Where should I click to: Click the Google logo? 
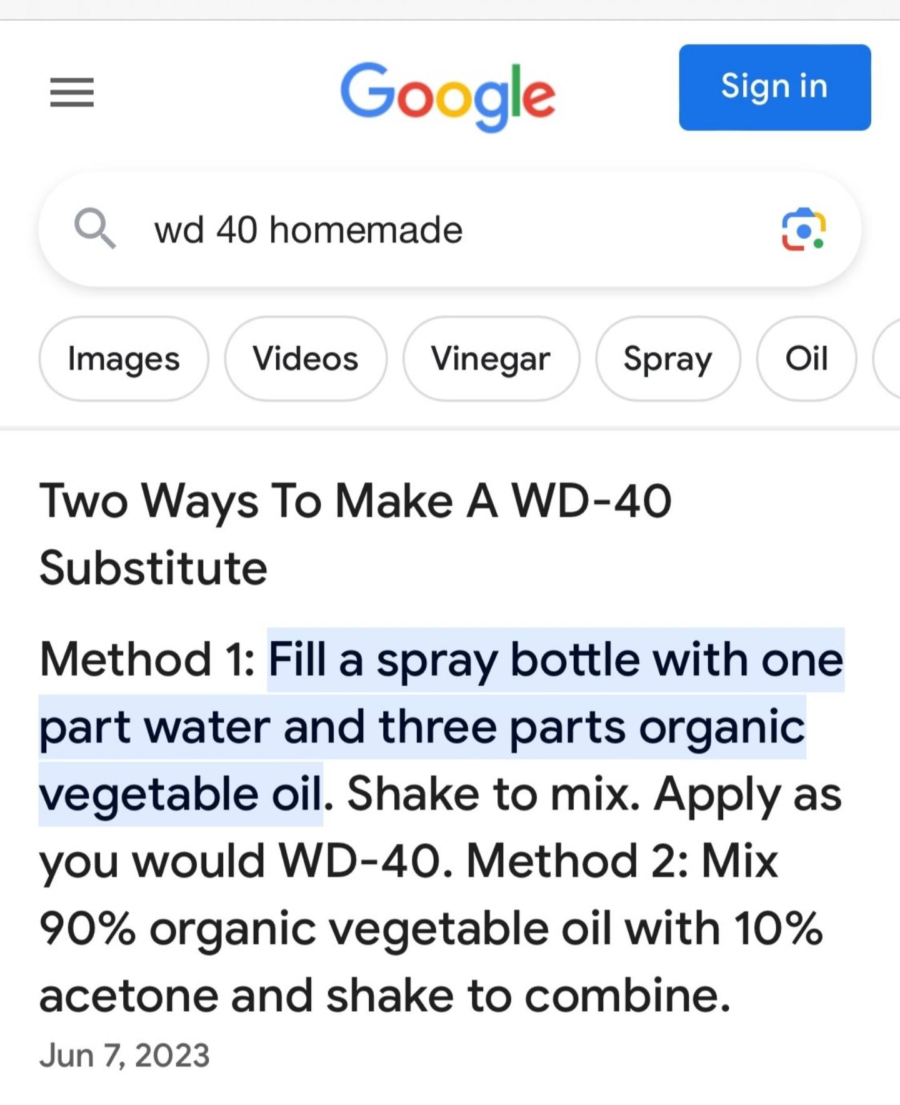pos(448,94)
